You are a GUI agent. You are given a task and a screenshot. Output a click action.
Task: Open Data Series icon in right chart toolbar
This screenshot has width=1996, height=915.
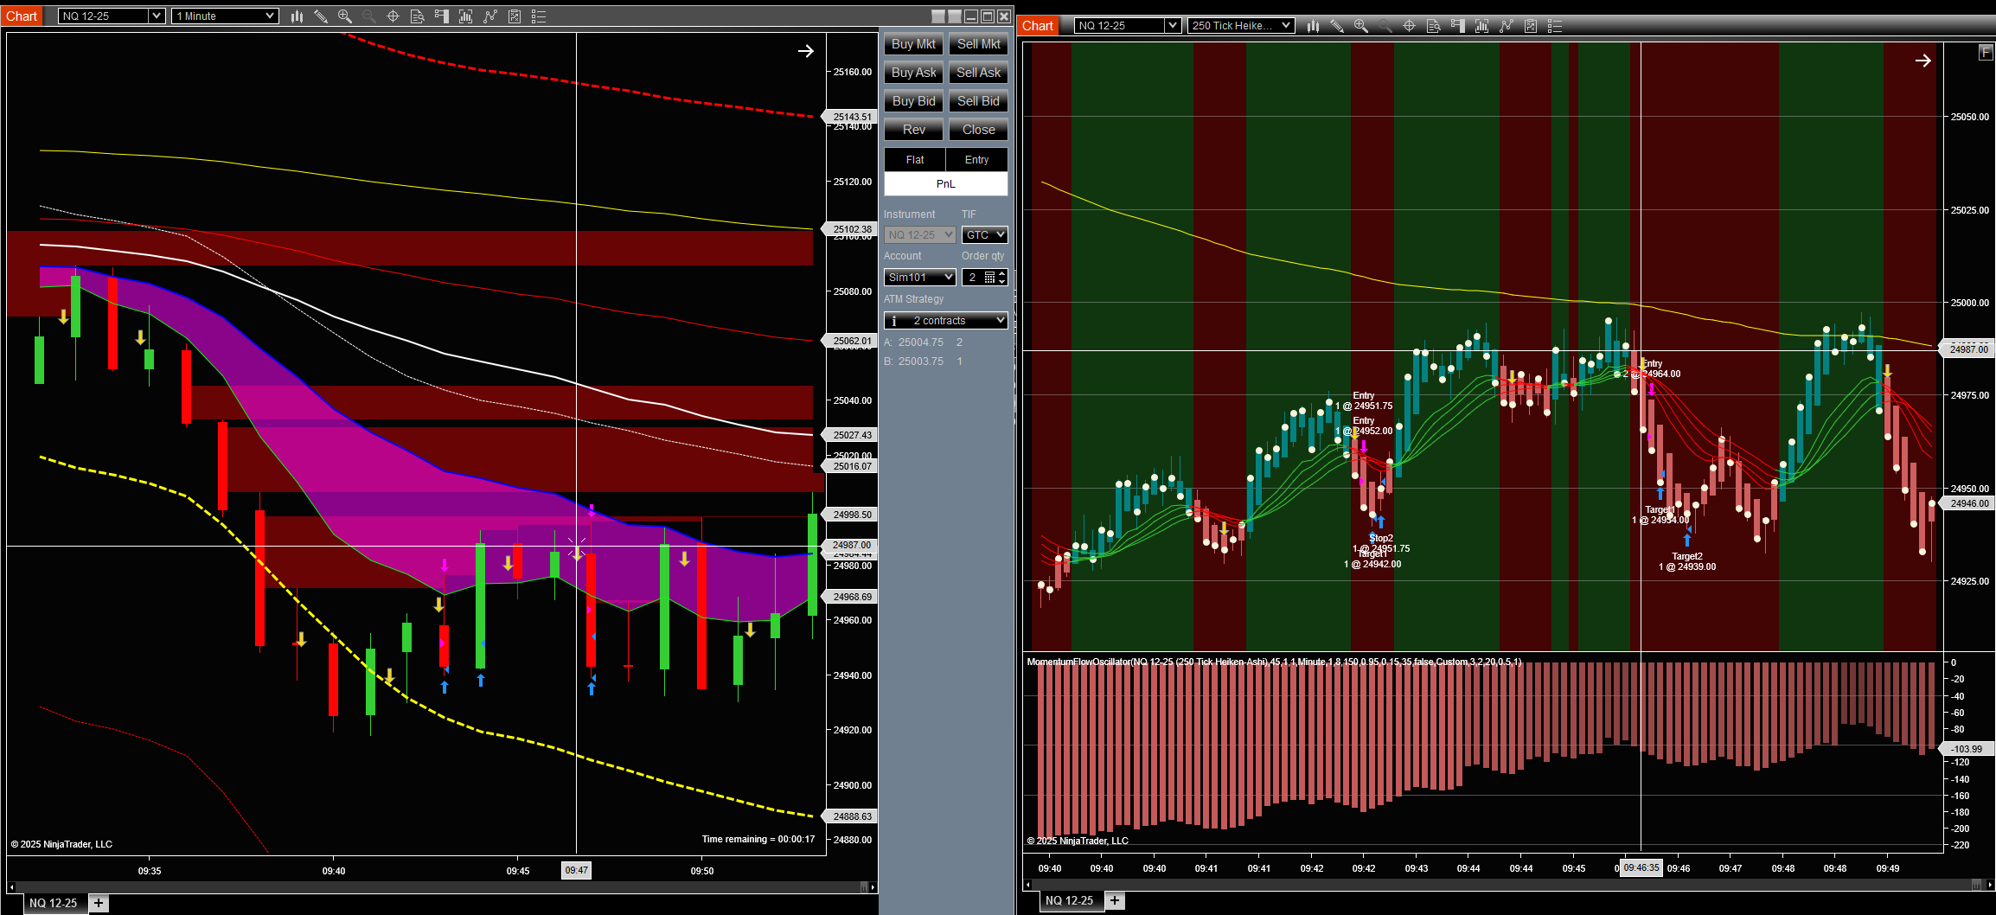(x=1482, y=26)
